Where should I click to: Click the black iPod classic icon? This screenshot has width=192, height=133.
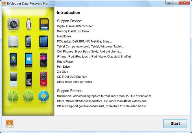point(29,79)
